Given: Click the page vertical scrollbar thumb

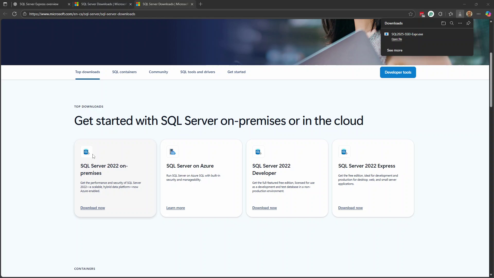Looking at the screenshot, I should [x=491, y=80].
